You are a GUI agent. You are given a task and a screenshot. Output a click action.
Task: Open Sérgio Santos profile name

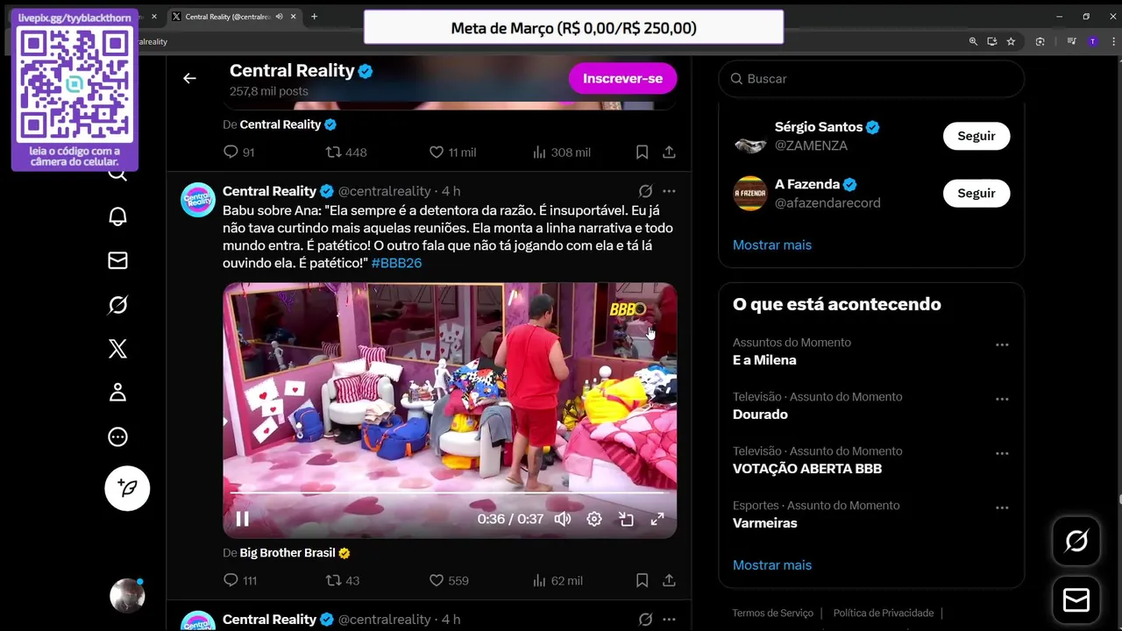[x=819, y=127]
